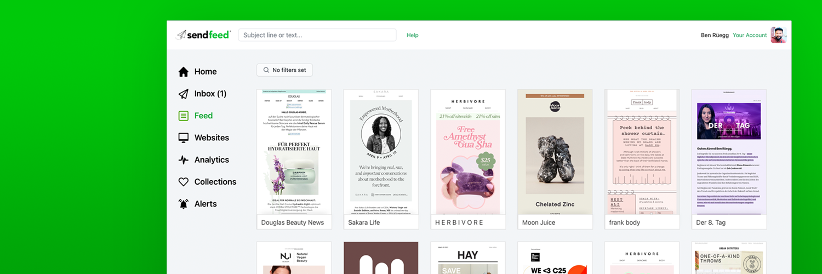This screenshot has width=822, height=274.
Task: Open the Der 8. Tag email thumbnail
Action: 729,152
